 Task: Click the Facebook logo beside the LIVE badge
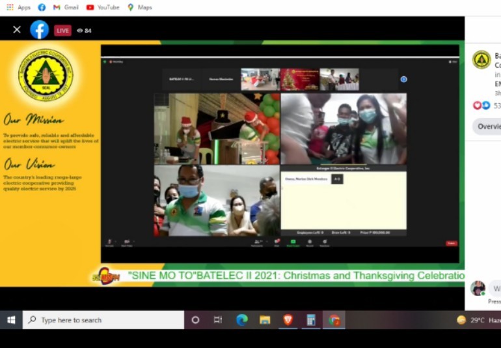(x=39, y=30)
